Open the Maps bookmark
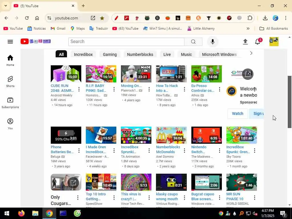 pos(78,29)
